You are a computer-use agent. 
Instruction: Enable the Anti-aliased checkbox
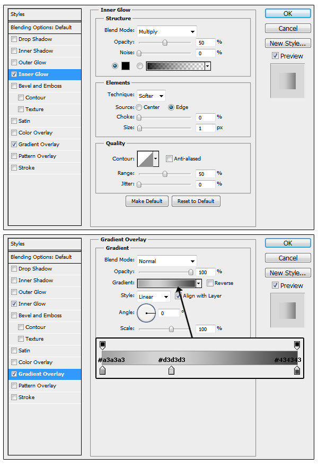(169, 159)
